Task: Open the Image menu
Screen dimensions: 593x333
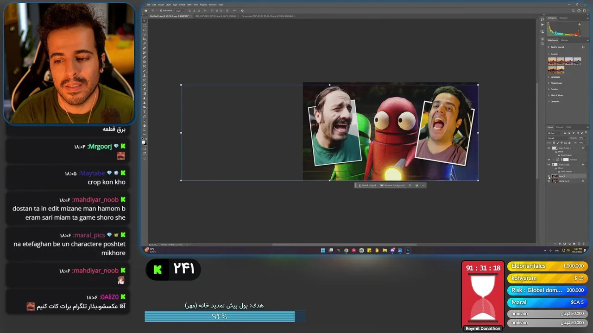Action: tap(161, 5)
